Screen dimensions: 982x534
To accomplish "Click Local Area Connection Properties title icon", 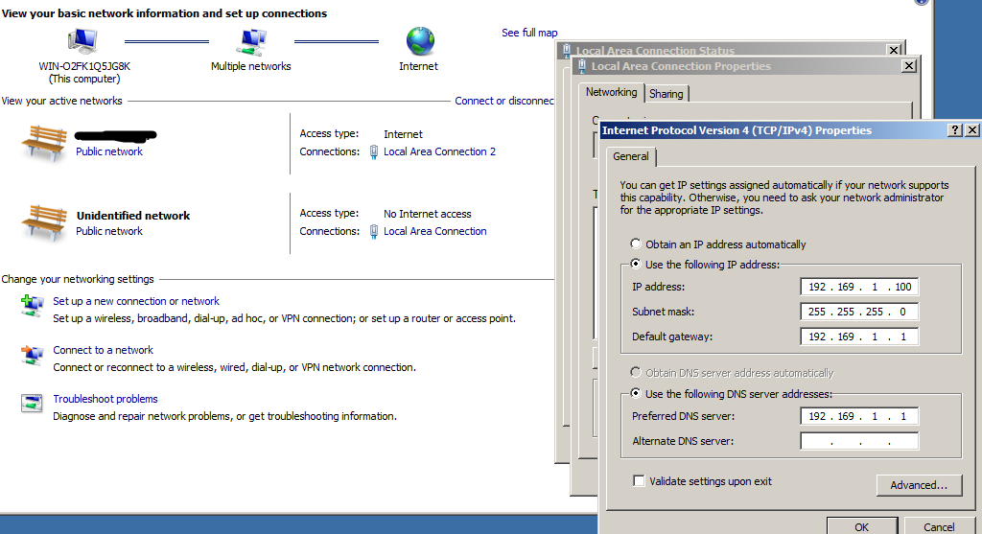I will pos(582,66).
